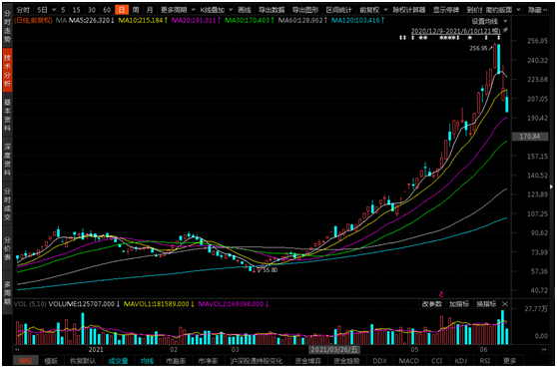Open the 多周期 sidebar tab
The width and height of the screenshot is (557, 368).
pyautogui.click(x=7, y=293)
